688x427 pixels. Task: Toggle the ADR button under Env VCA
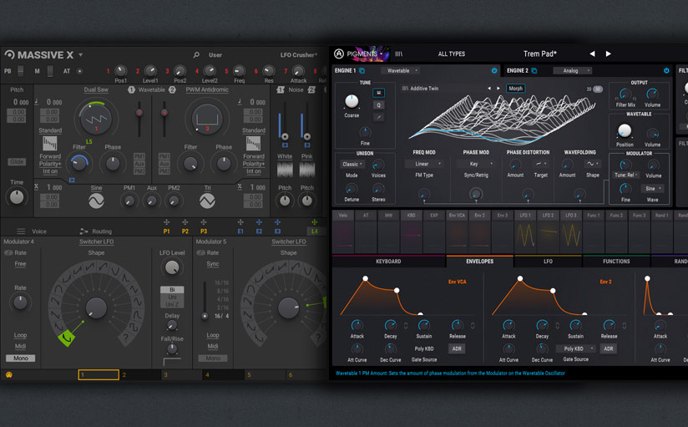pyautogui.click(x=457, y=348)
